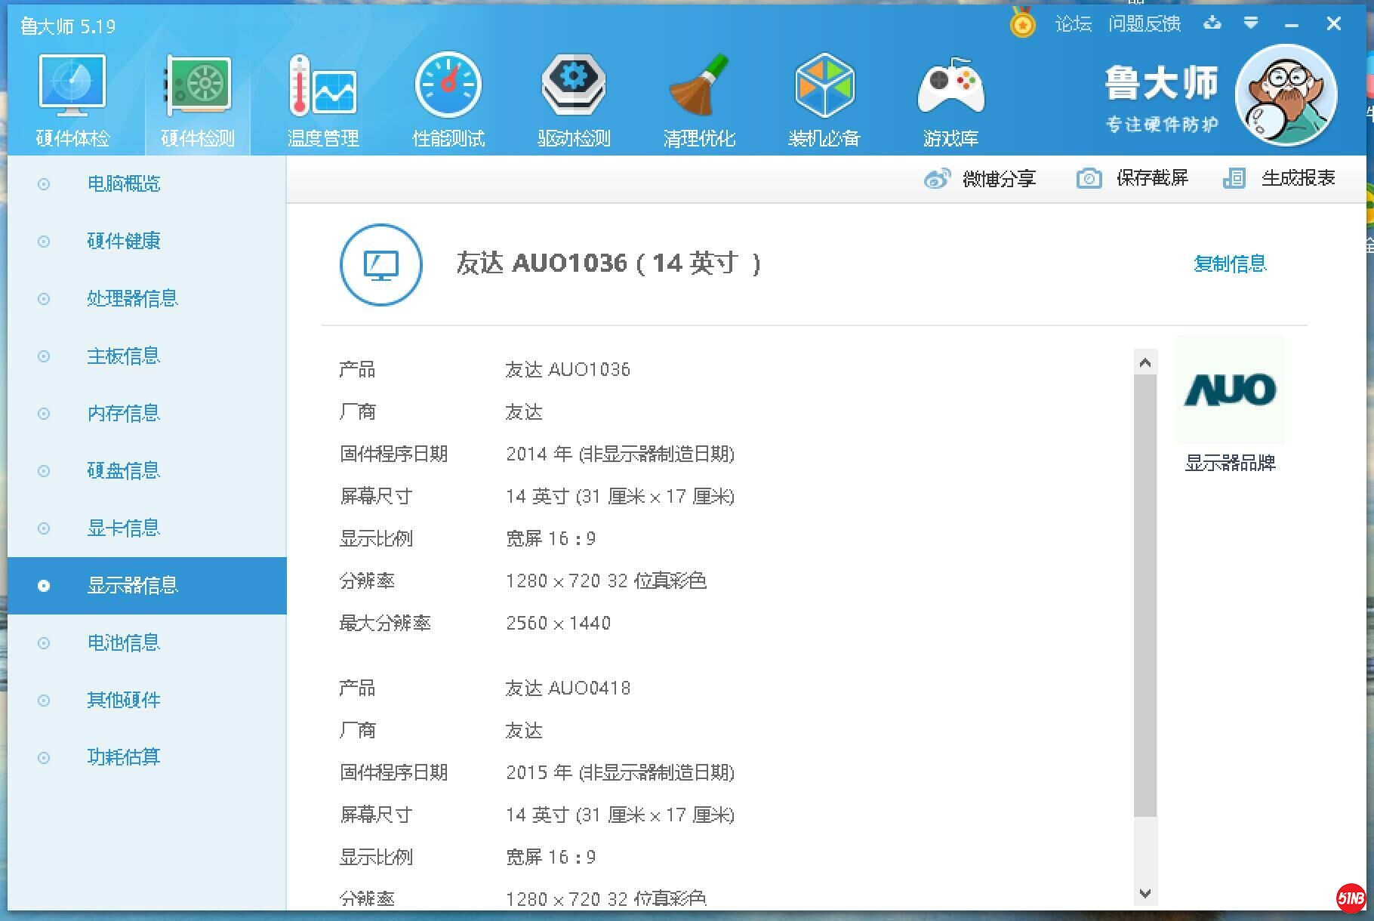
Task: Open 温度管理 temperature management
Action: coord(322,94)
